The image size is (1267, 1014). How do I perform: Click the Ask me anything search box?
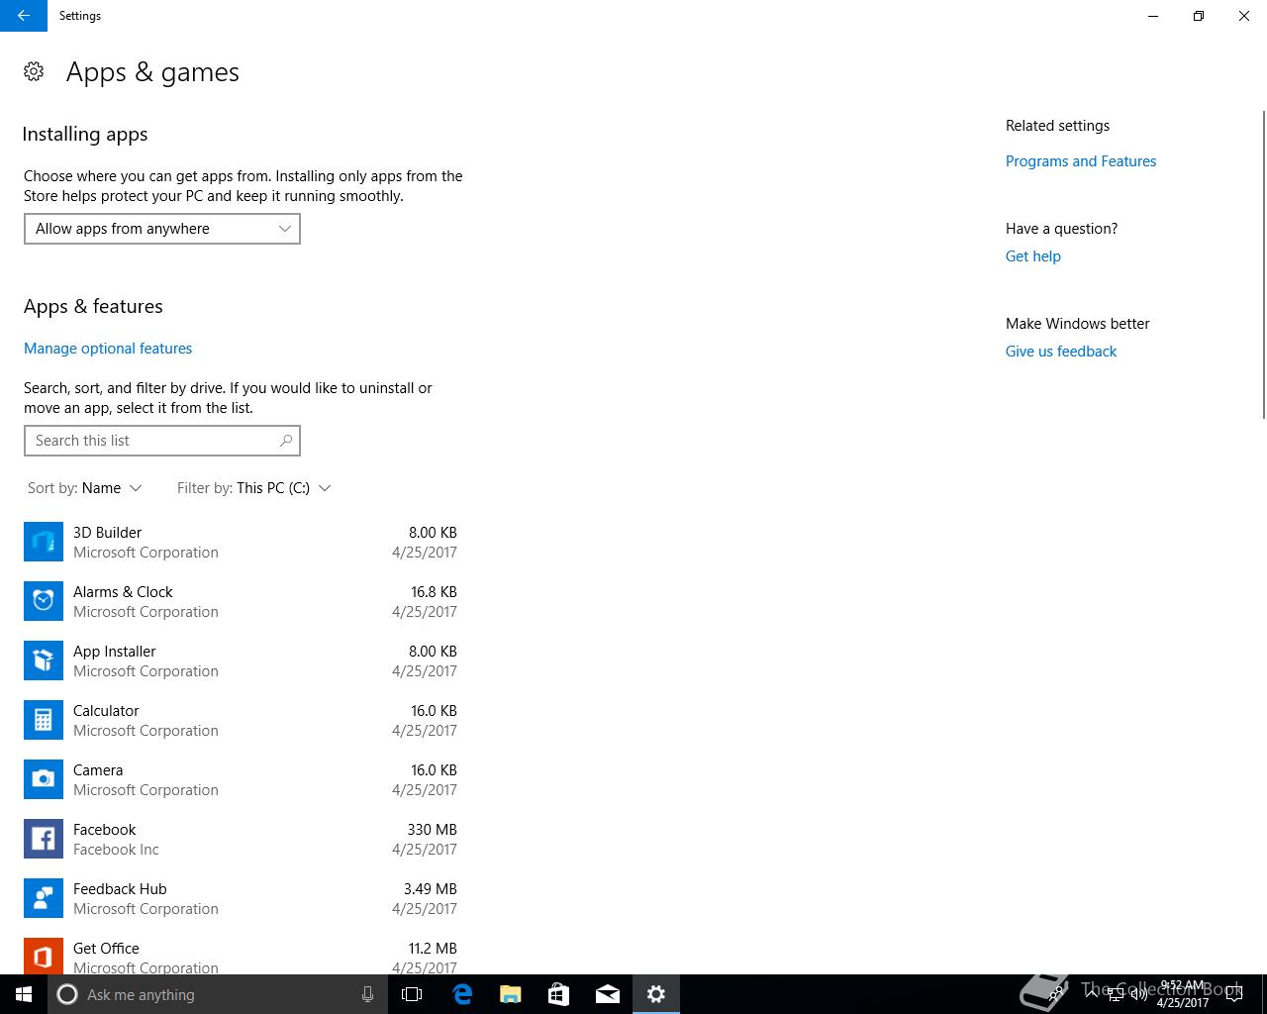[x=216, y=994]
